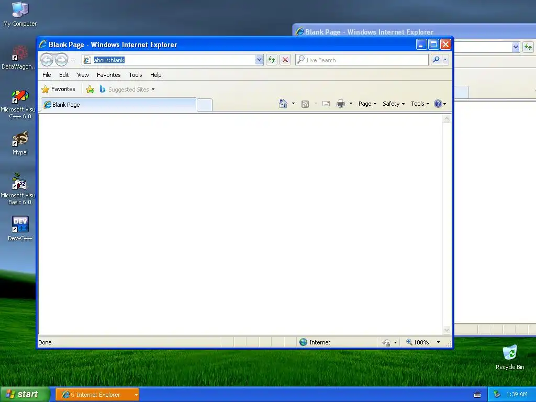Click the 100% zoom level button

pos(417,342)
